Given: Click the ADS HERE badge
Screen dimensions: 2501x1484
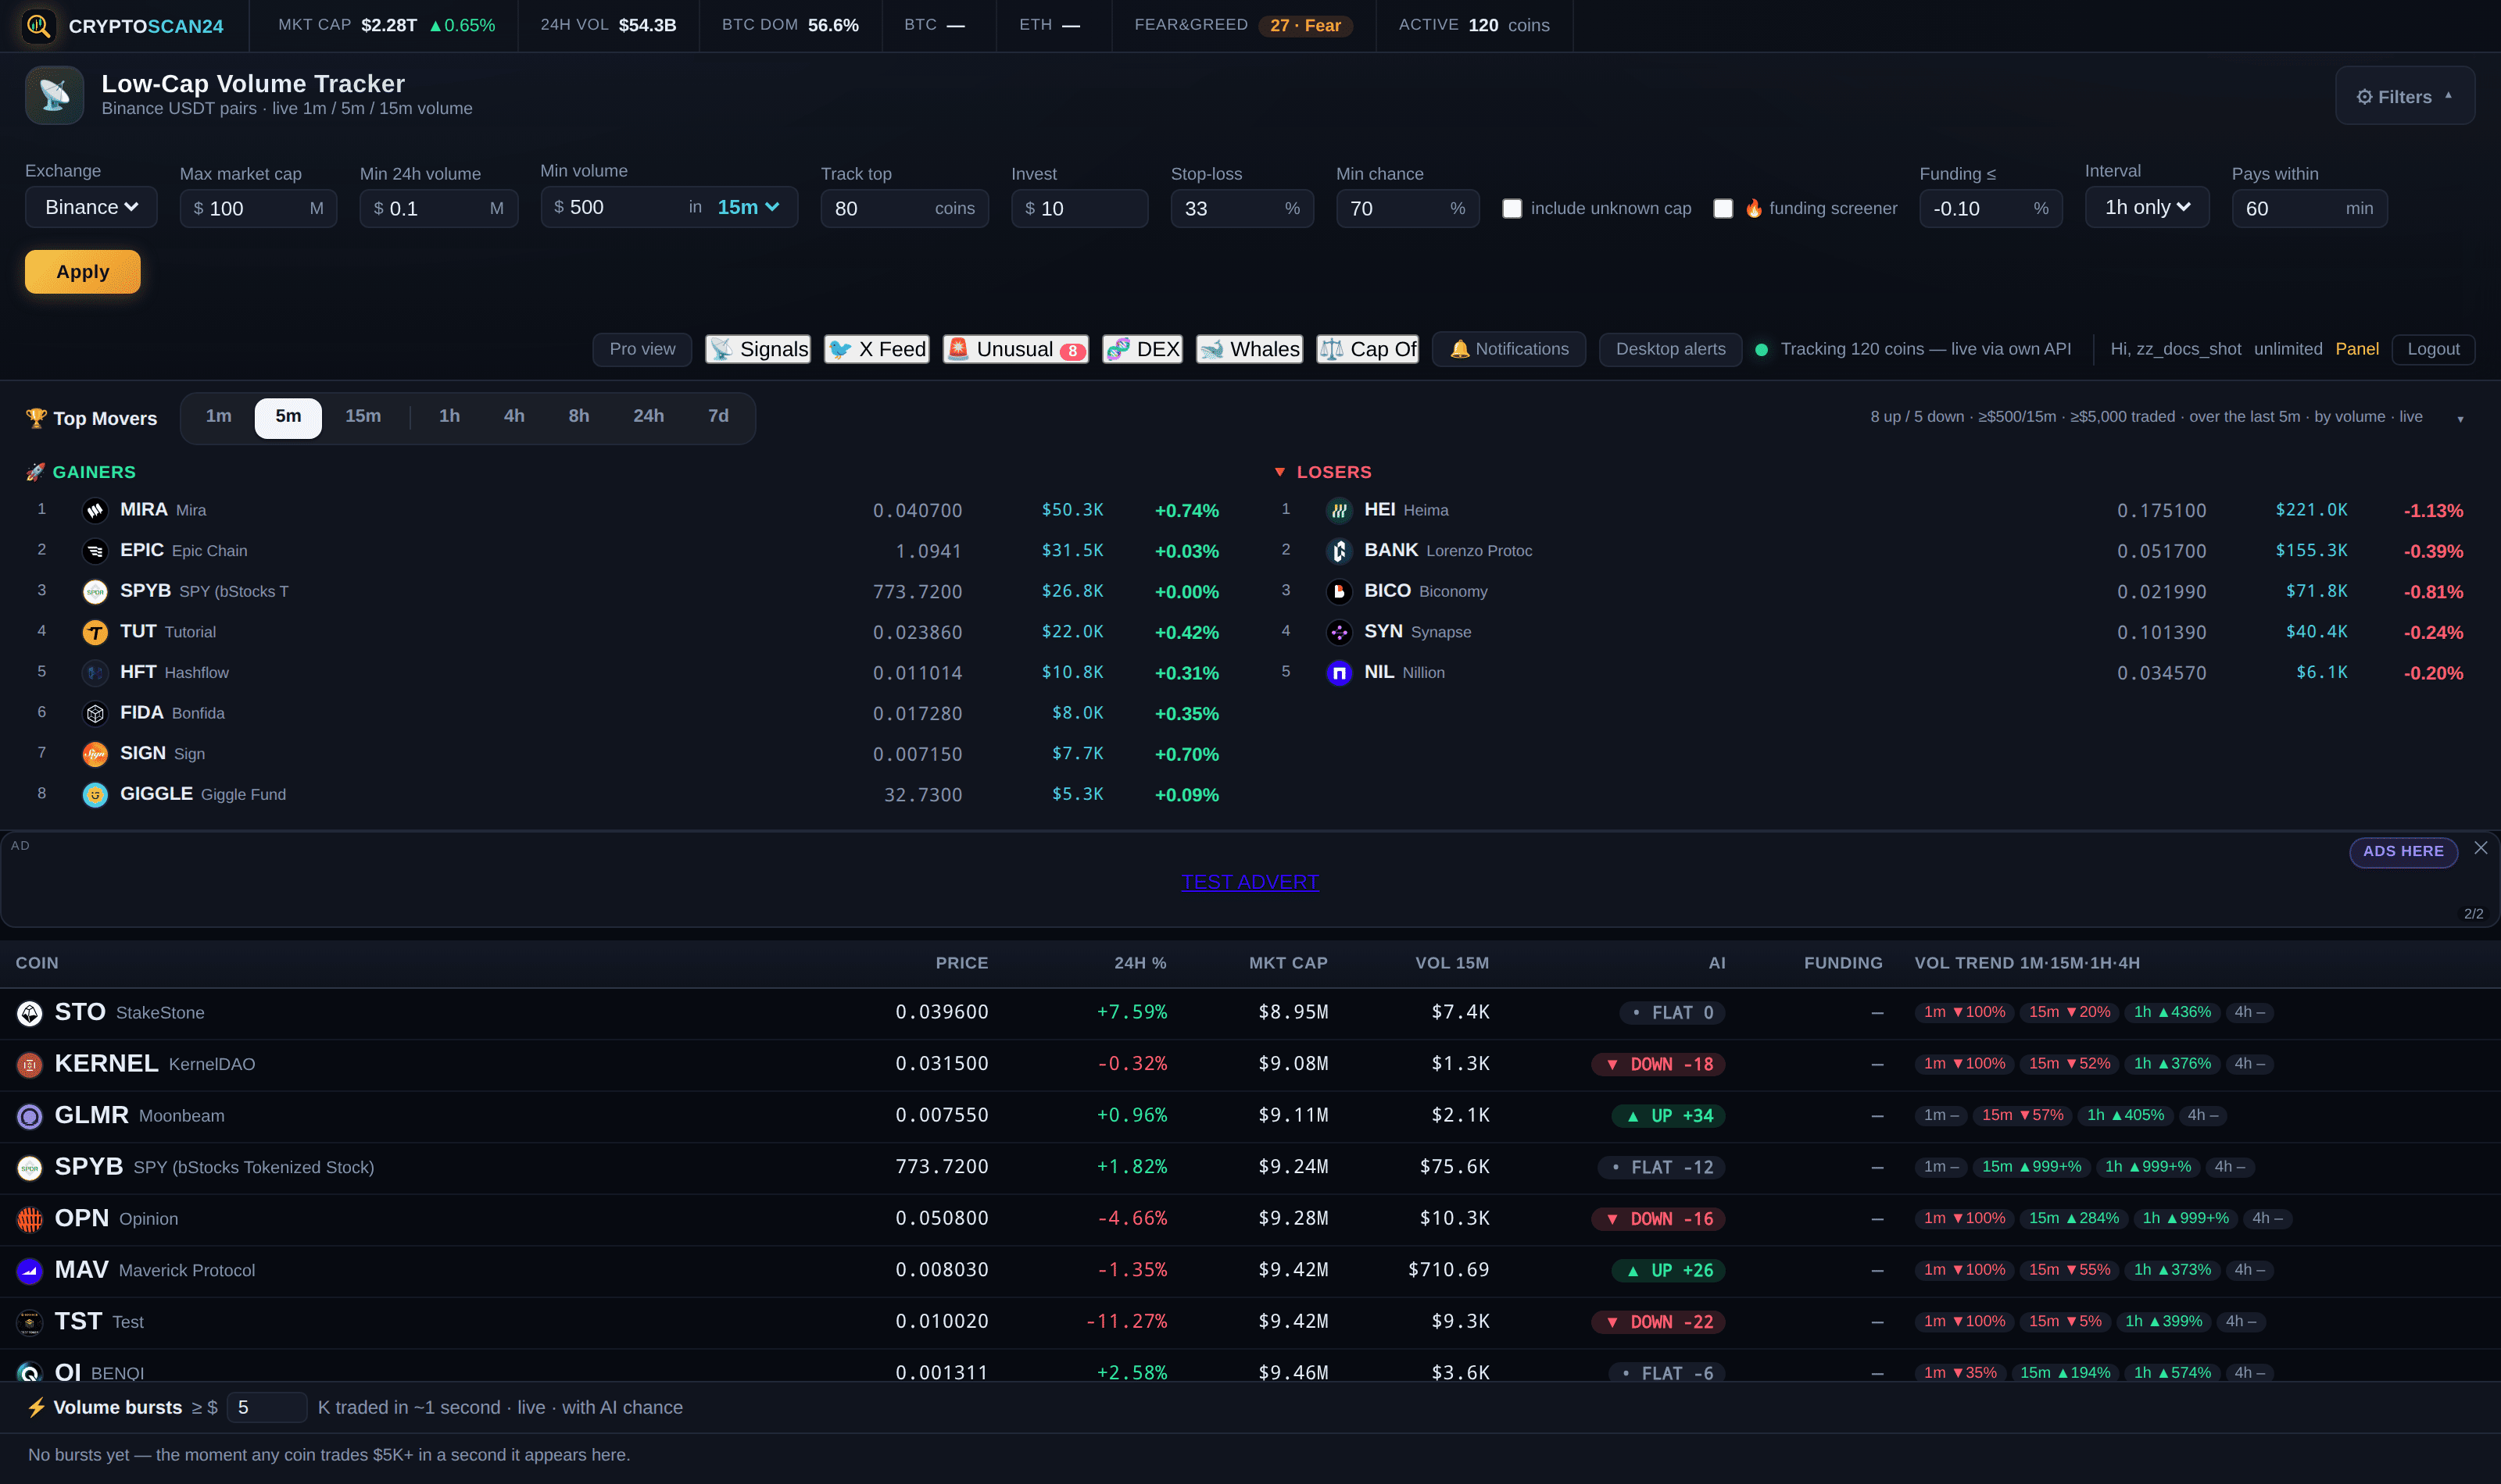Looking at the screenshot, I should (2403, 852).
